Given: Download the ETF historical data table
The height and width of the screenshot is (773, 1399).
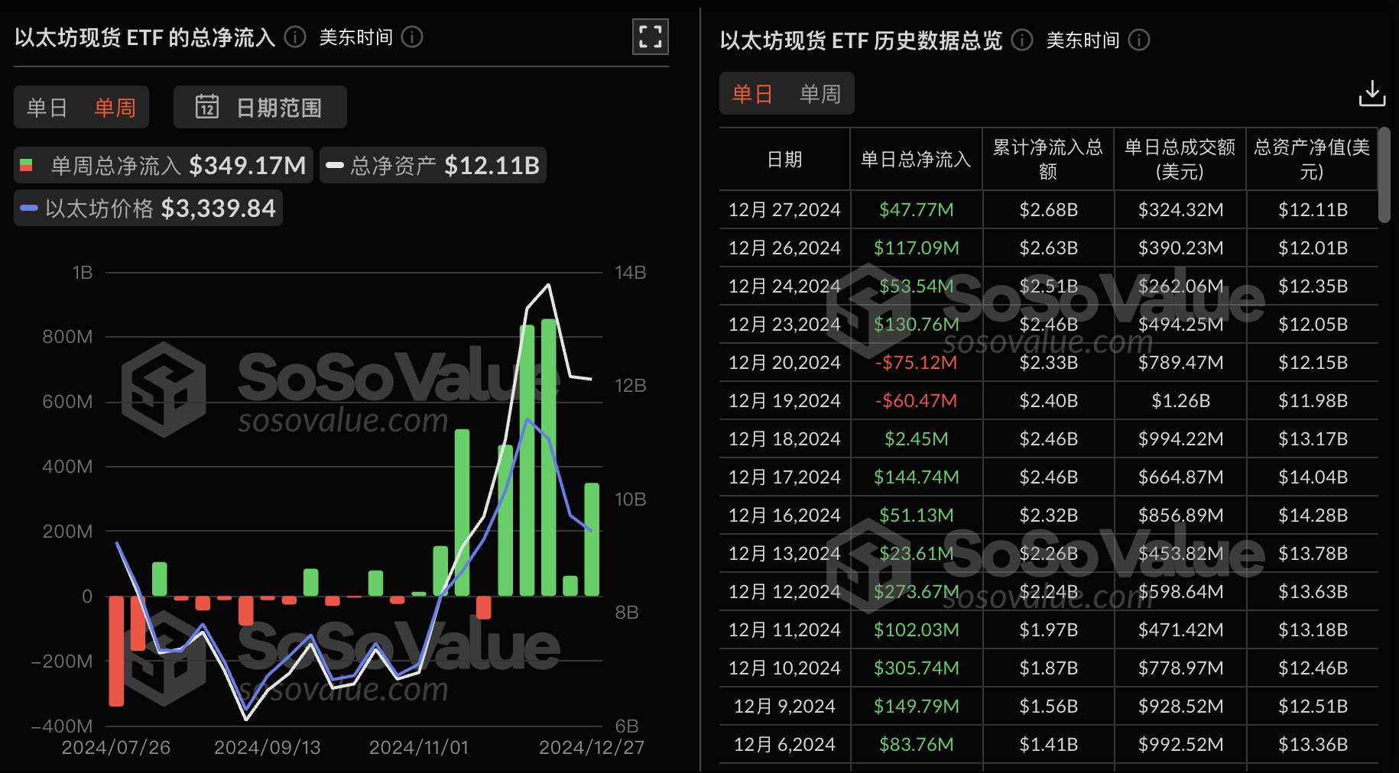Looking at the screenshot, I should tap(1371, 94).
